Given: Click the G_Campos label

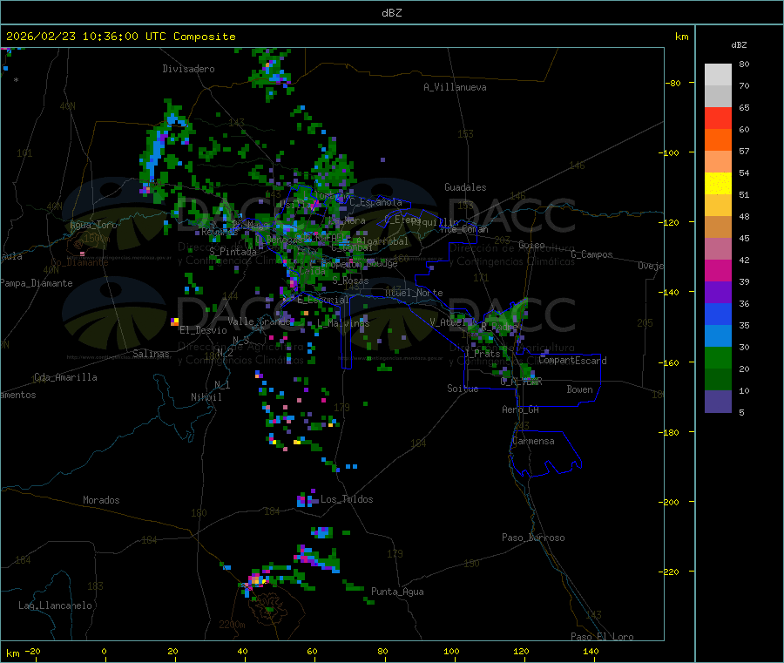Looking at the screenshot, I should tap(591, 254).
